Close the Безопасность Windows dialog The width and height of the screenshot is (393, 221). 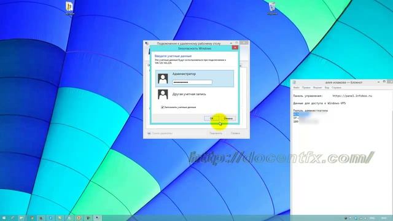click(235, 48)
